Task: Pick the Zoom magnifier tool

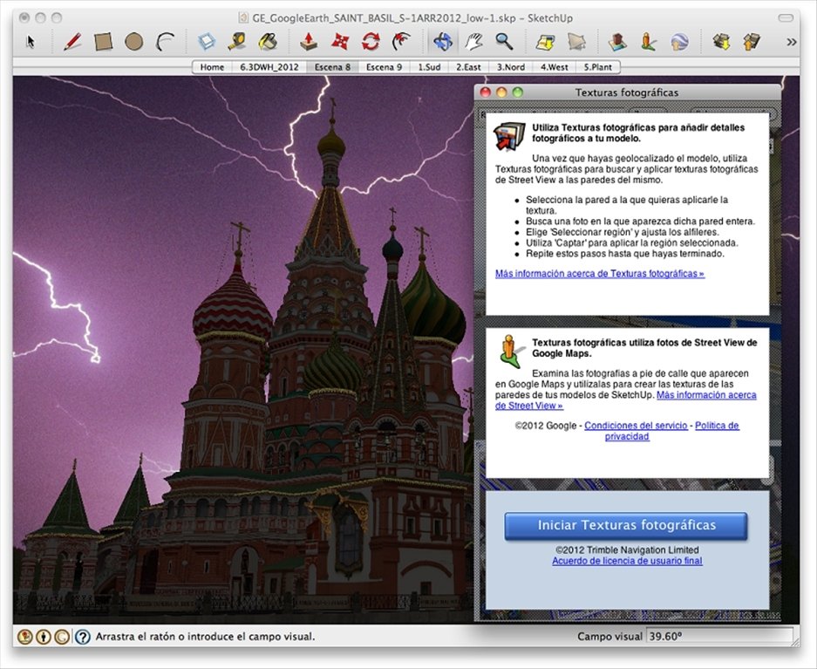Action: [504, 42]
